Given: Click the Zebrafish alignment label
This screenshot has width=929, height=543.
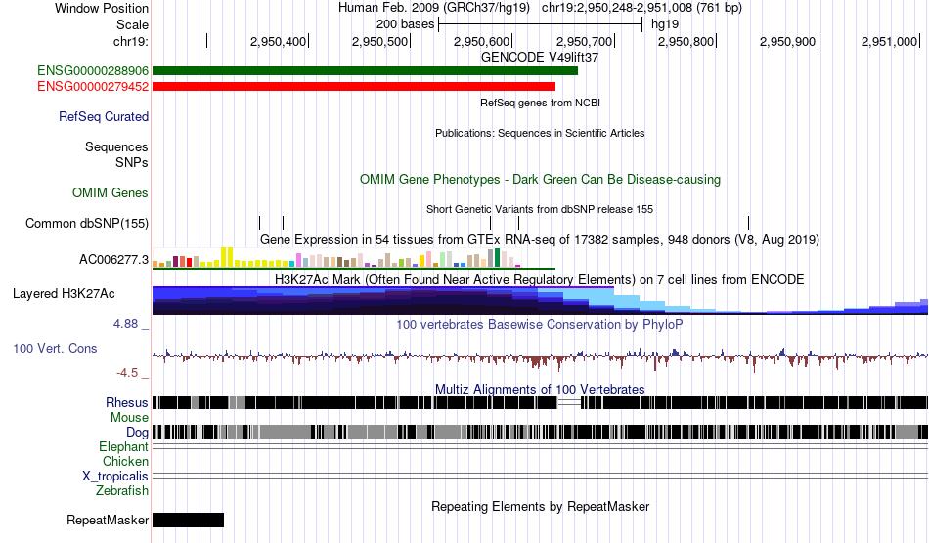Looking at the screenshot, I should [x=122, y=491].
